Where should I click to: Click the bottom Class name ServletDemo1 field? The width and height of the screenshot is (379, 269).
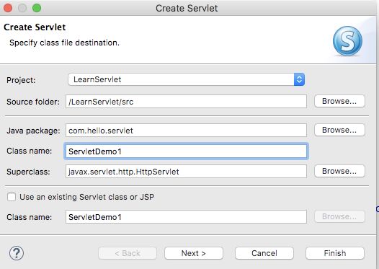(186, 217)
